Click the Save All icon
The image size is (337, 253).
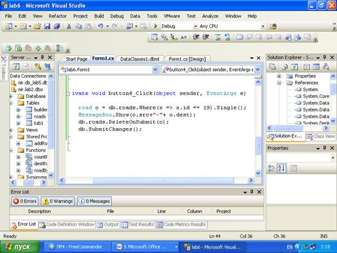click(56, 26)
